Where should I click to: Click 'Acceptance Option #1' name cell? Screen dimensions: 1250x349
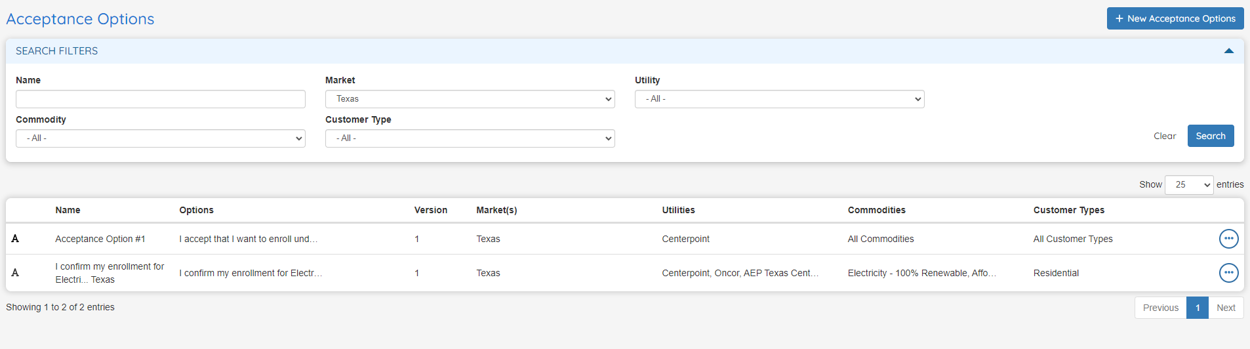[x=100, y=239]
